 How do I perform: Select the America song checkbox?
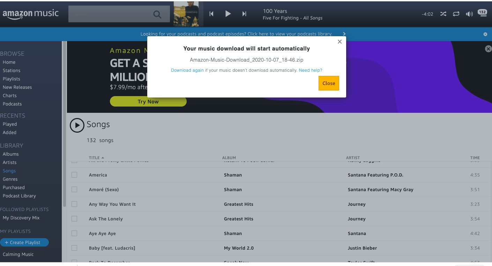74,175
